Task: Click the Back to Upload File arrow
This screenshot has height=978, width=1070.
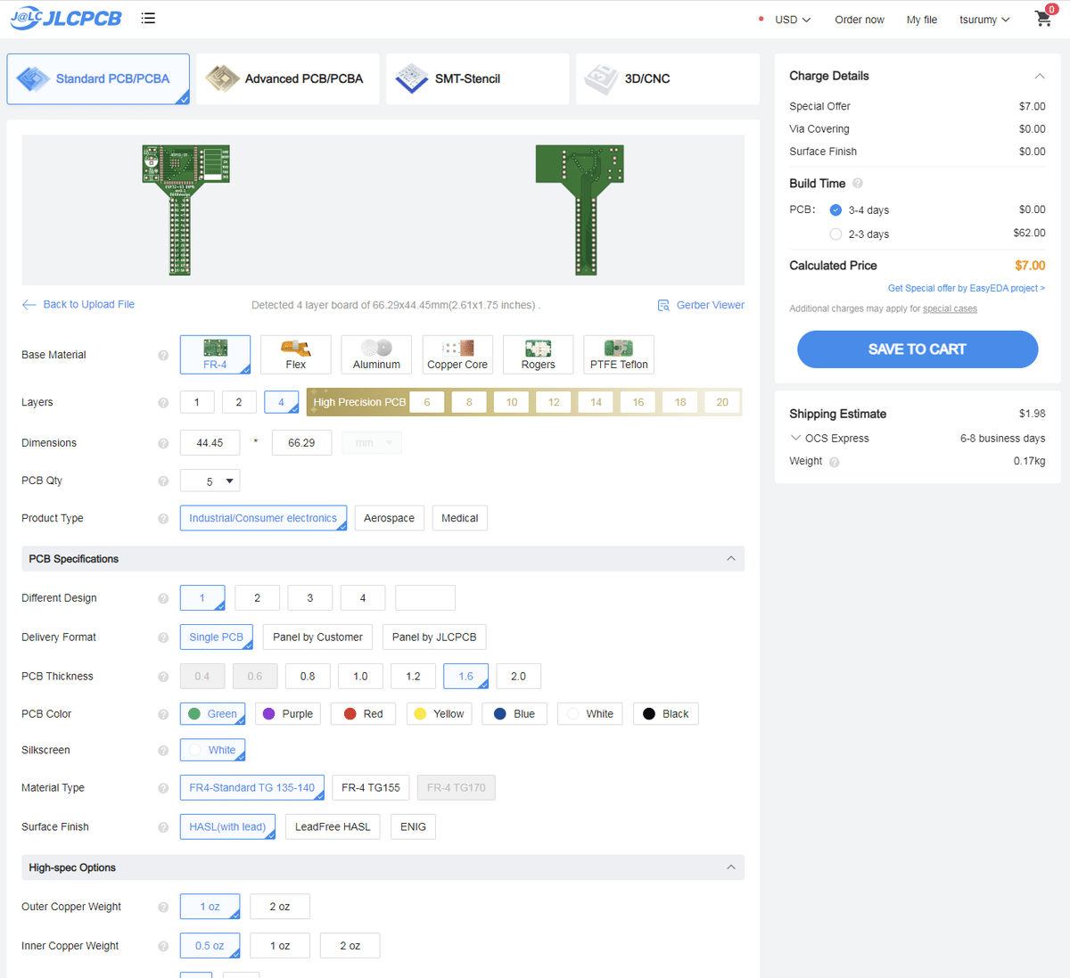Action: [29, 304]
